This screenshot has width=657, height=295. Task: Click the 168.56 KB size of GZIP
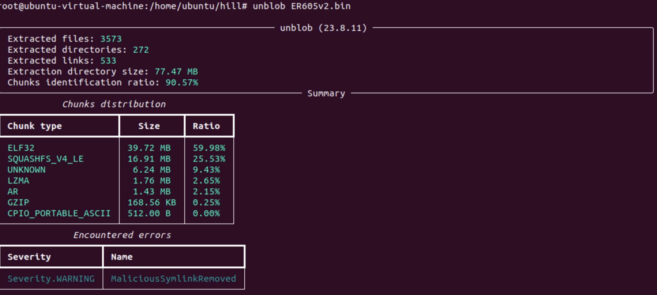point(152,203)
